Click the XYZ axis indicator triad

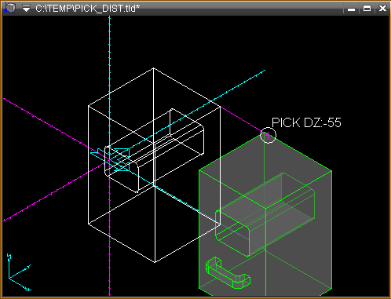tap(18, 272)
